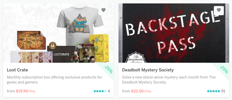
Task: Favorite Loot Crate with heart icon
Action: pyautogui.click(x=103, y=10)
